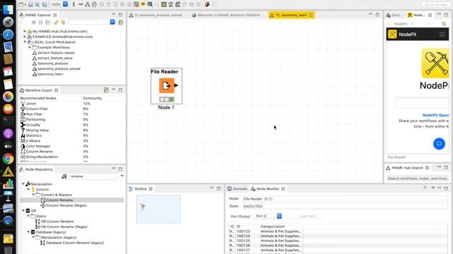Select taxonomy_learn workflow in explorer
The image size is (453, 254).
pyautogui.click(x=50, y=74)
